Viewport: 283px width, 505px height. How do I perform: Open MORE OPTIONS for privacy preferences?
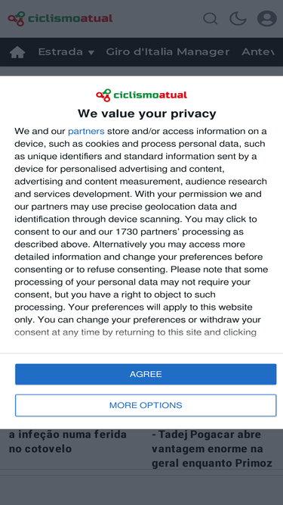(146, 405)
